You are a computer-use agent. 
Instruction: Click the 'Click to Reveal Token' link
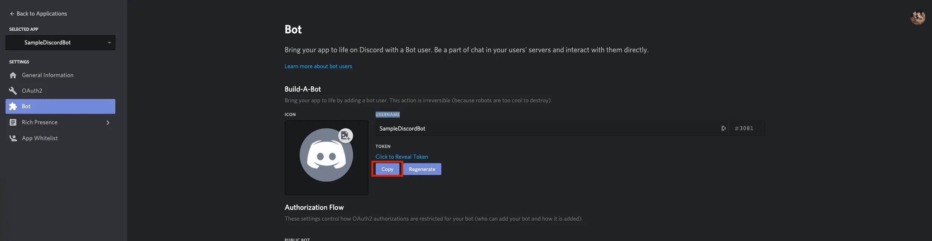click(402, 157)
